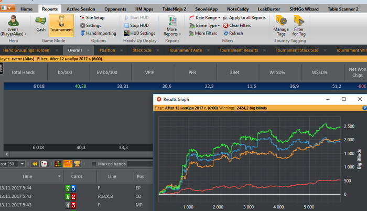Screen dimensions: 367x211
Task: Open Site Setup options
Action: (x=92, y=18)
